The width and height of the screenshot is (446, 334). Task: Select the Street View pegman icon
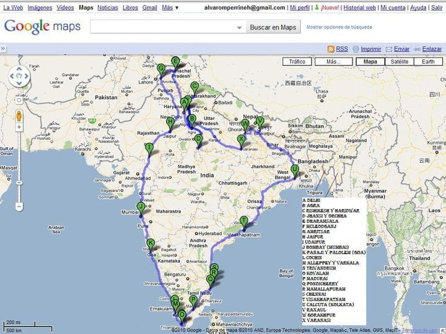(x=20, y=116)
